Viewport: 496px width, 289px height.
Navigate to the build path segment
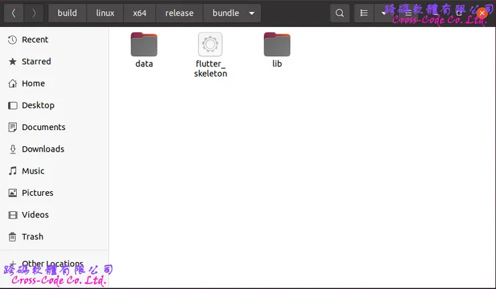[x=68, y=13]
